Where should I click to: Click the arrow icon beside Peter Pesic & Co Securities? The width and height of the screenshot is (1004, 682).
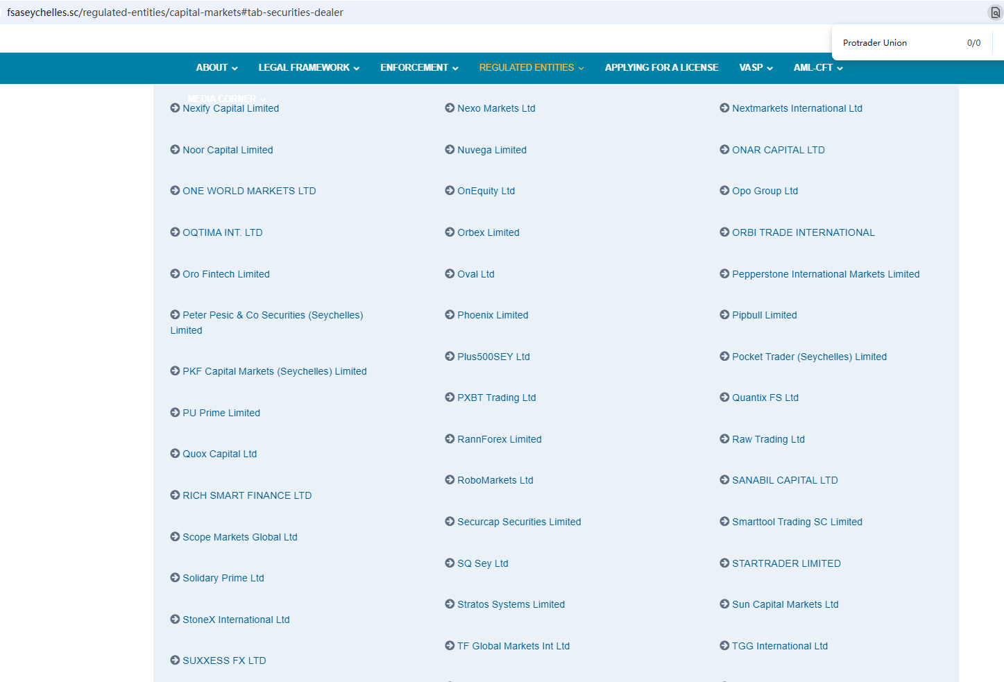pos(175,314)
